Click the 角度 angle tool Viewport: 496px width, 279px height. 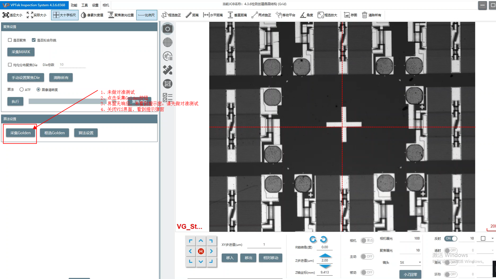coord(306,15)
